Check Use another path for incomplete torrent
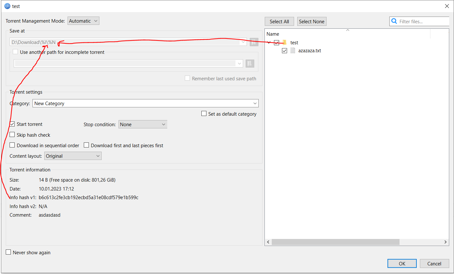Screen dimensions: 454x274 point(15,52)
